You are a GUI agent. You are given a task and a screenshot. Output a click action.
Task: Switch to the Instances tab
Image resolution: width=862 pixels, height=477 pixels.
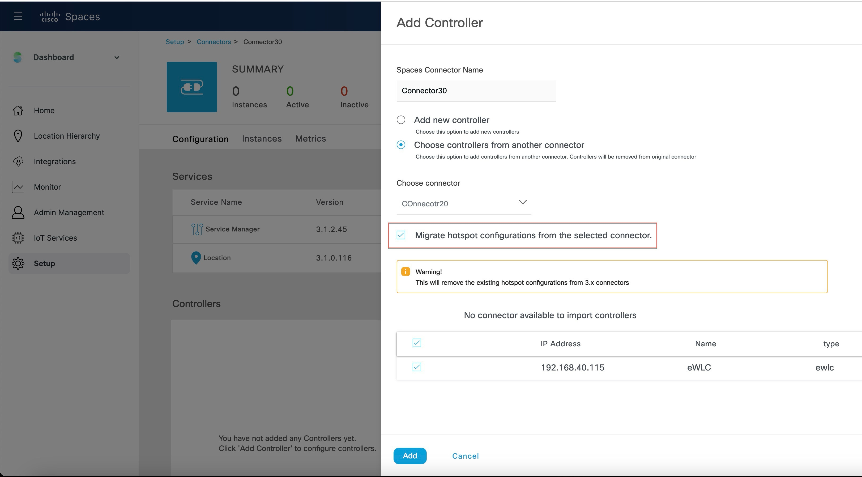[262, 139]
